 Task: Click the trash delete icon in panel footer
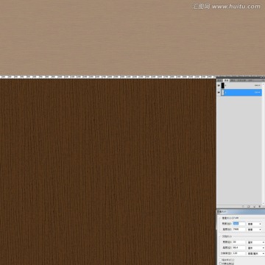260,207
